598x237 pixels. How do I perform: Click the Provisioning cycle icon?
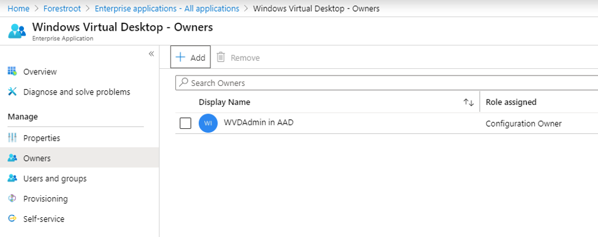click(x=12, y=198)
